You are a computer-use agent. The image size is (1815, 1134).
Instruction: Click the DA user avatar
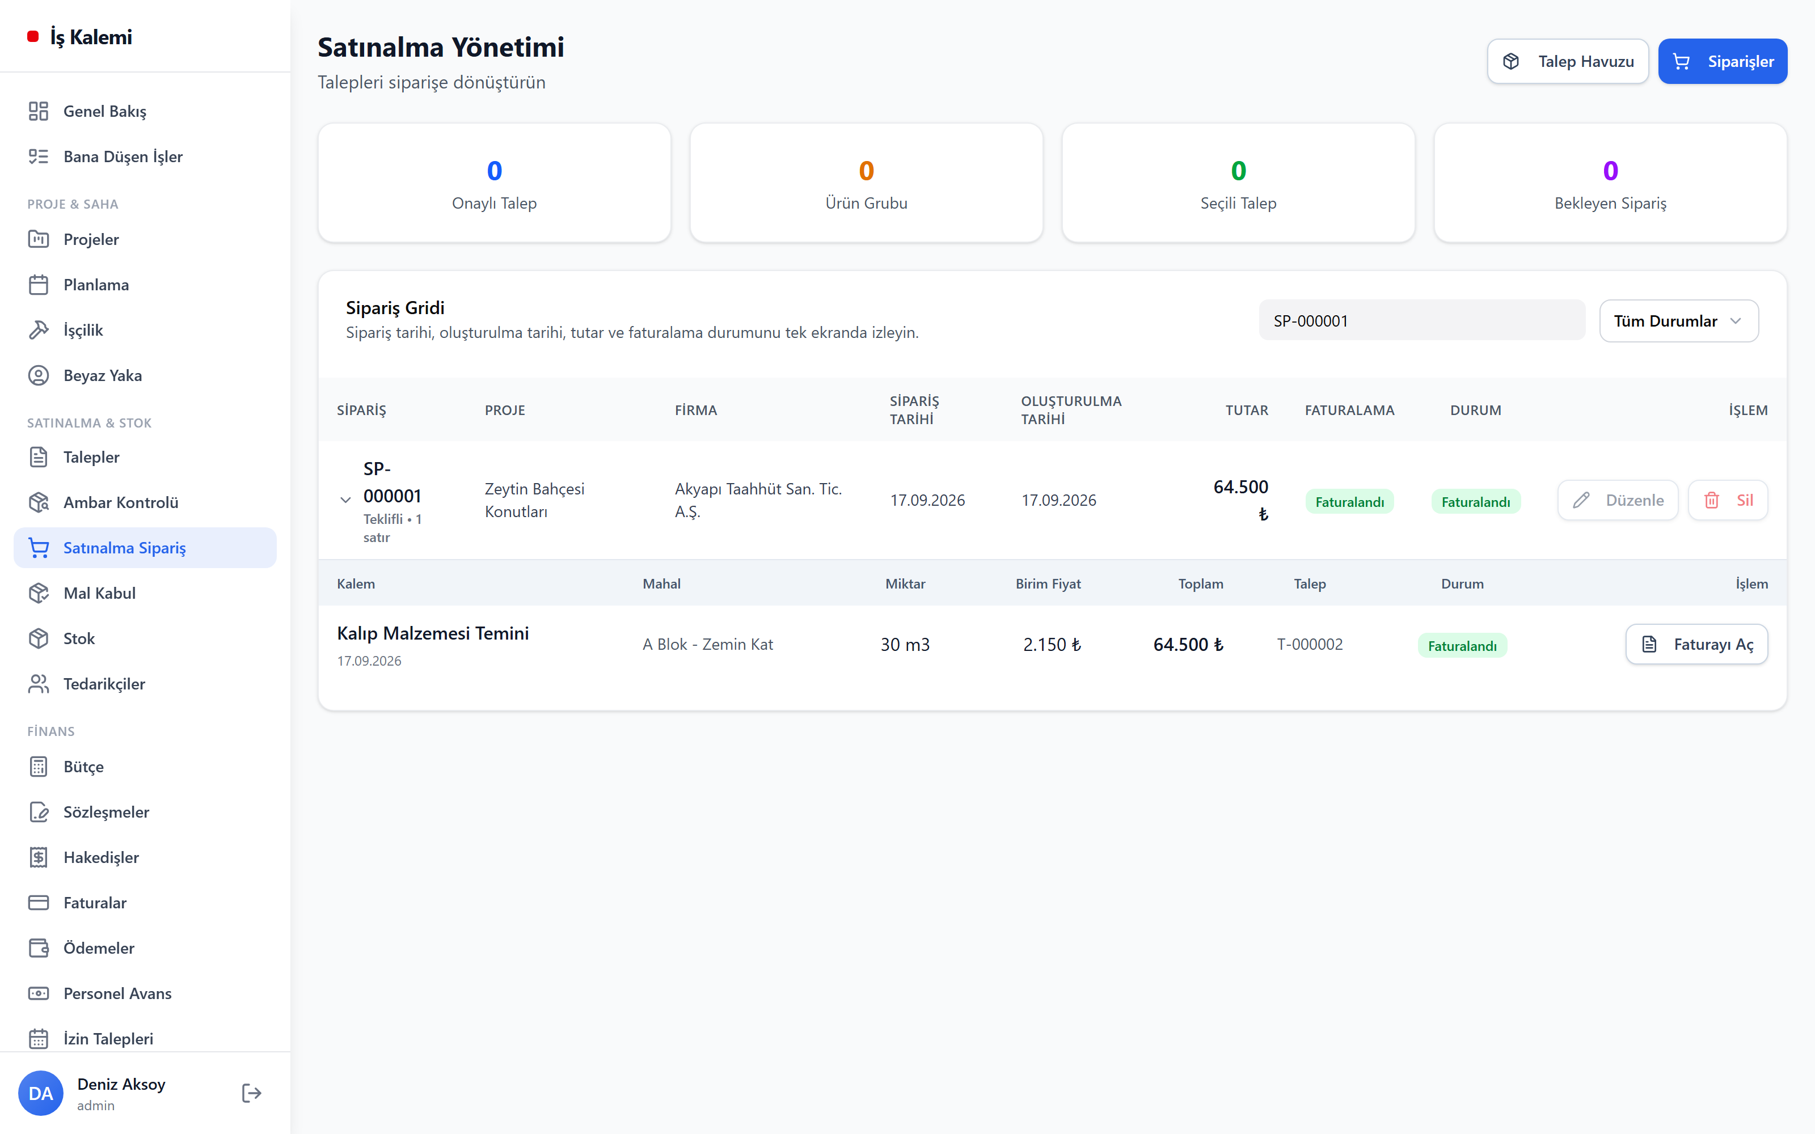click(40, 1093)
